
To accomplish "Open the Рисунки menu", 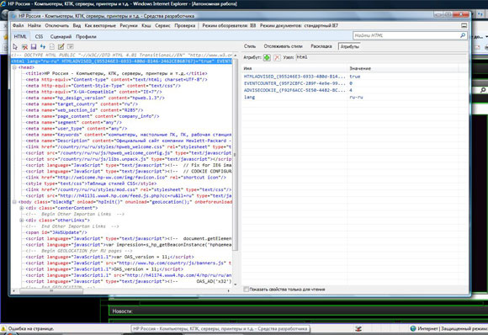I will [129, 25].
